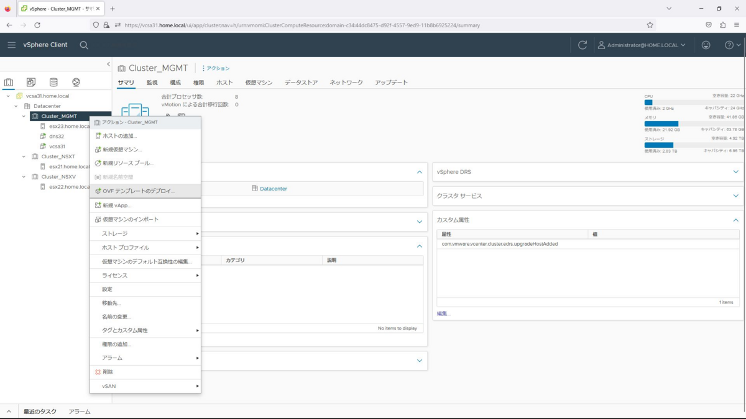Open Administrator@HOME.LOCAL user dropdown
This screenshot has height=419, width=746.
click(642, 45)
